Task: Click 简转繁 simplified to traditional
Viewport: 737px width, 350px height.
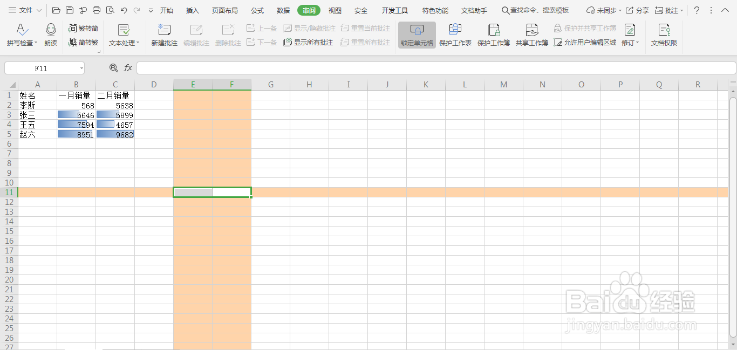Action: click(x=83, y=42)
